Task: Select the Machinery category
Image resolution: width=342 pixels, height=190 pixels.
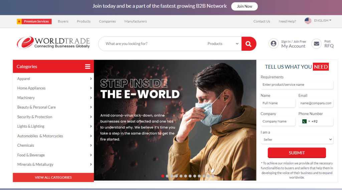Action: coord(26,98)
